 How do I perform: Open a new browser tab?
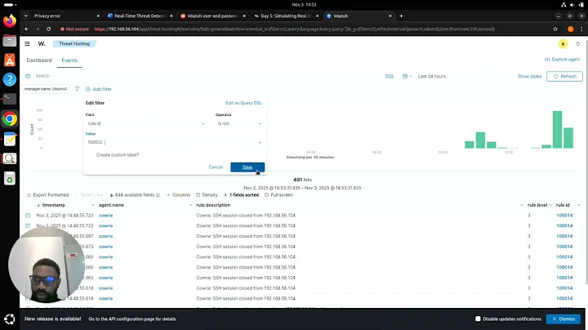click(401, 16)
